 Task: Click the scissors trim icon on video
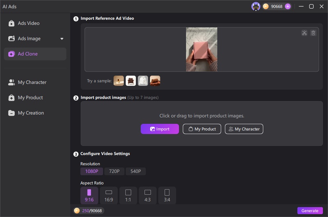click(304, 33)
